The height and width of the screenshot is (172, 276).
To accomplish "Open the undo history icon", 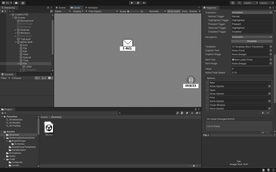I will 233,3.
